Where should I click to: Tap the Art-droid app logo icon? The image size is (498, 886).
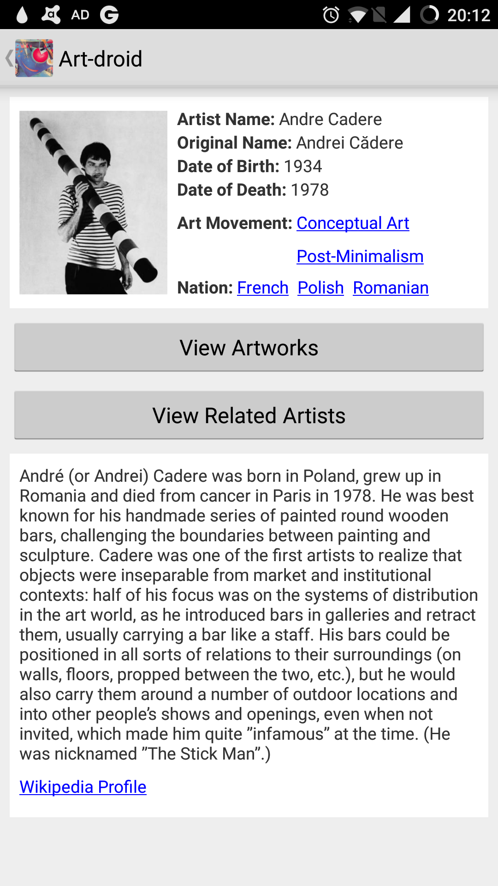coord(34,58)
